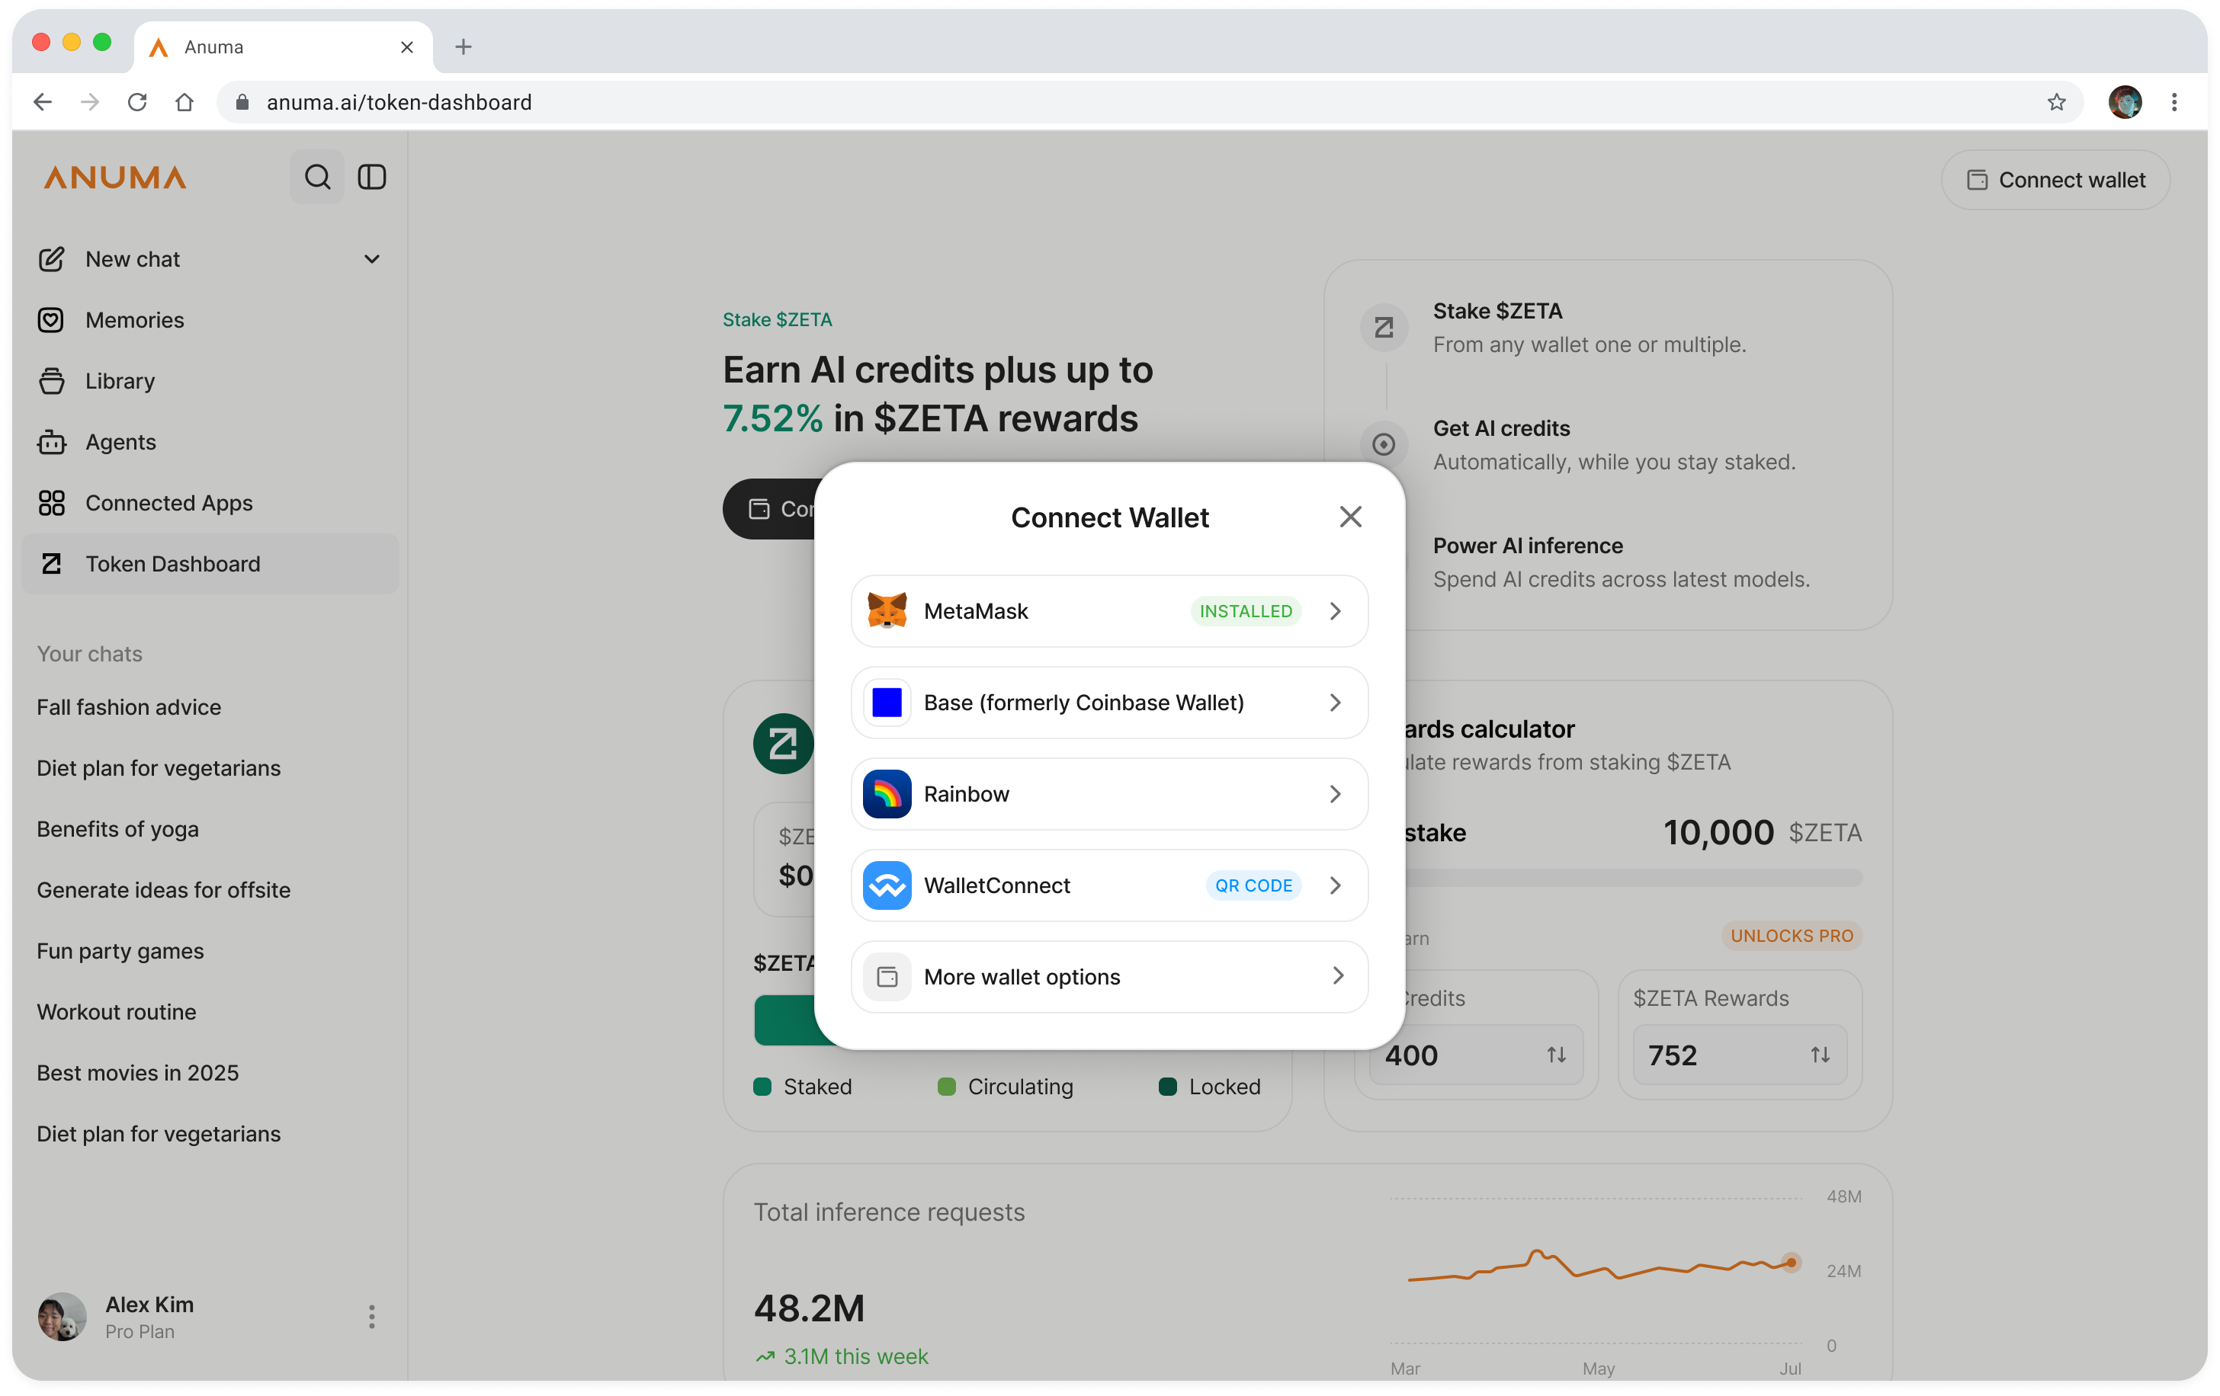Click the browser back arrow
The height and width of the screenshot is (1396, 2220).
(41, 101)
